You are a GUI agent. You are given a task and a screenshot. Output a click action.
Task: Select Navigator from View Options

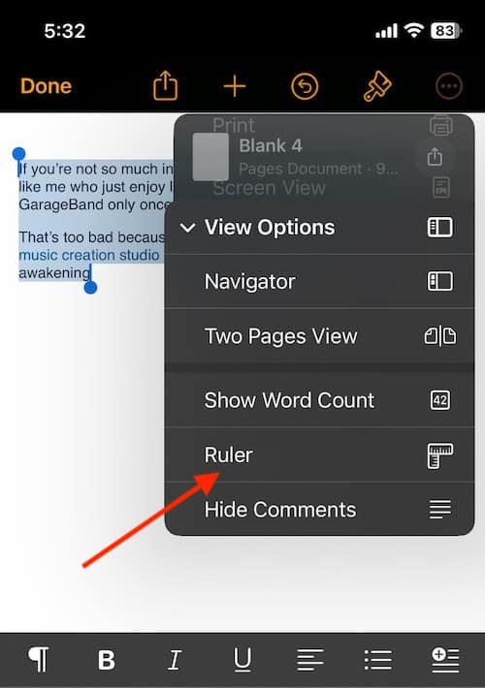click(319, 281)
